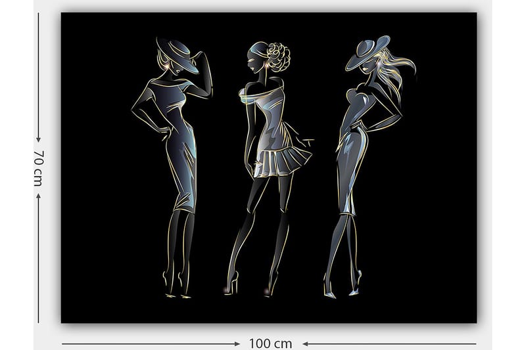Click the middle woman's curly hair bun
The width and height of the screenshot is (526, 350).
(x=277, y=56)
